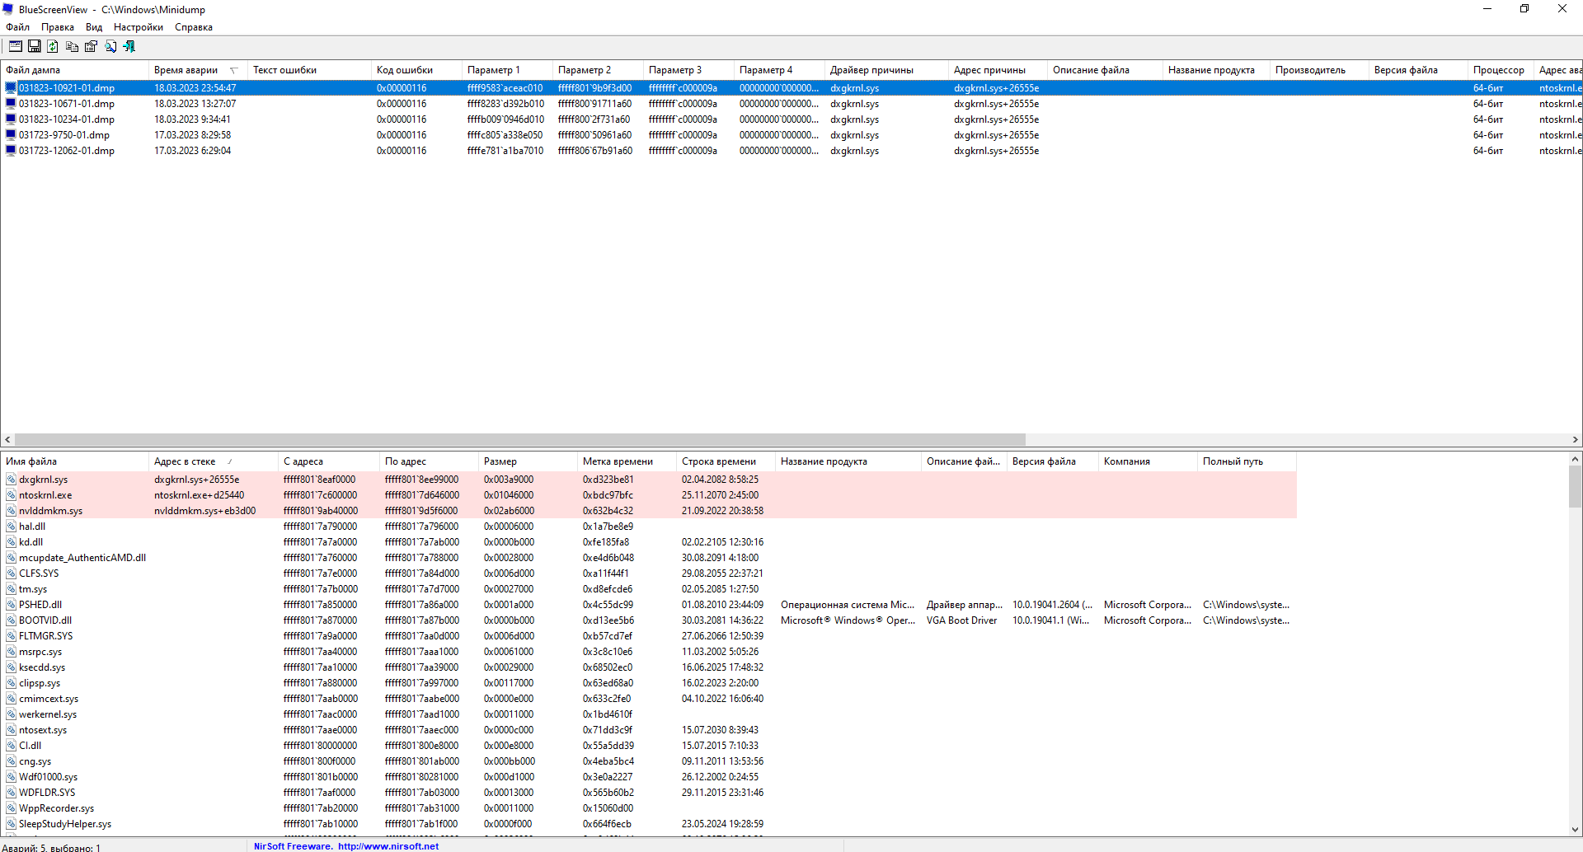Click upper pane horizontal scrollbar thumb
This screenshot has width=1583, height=852.
(519, 440)
